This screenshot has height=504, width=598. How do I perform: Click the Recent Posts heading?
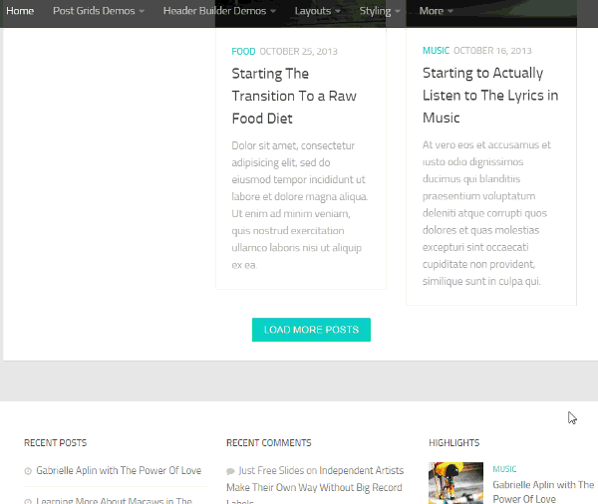(55, 443)
